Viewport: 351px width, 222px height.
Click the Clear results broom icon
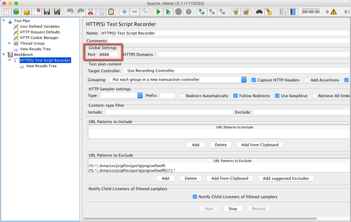[235, 11]
